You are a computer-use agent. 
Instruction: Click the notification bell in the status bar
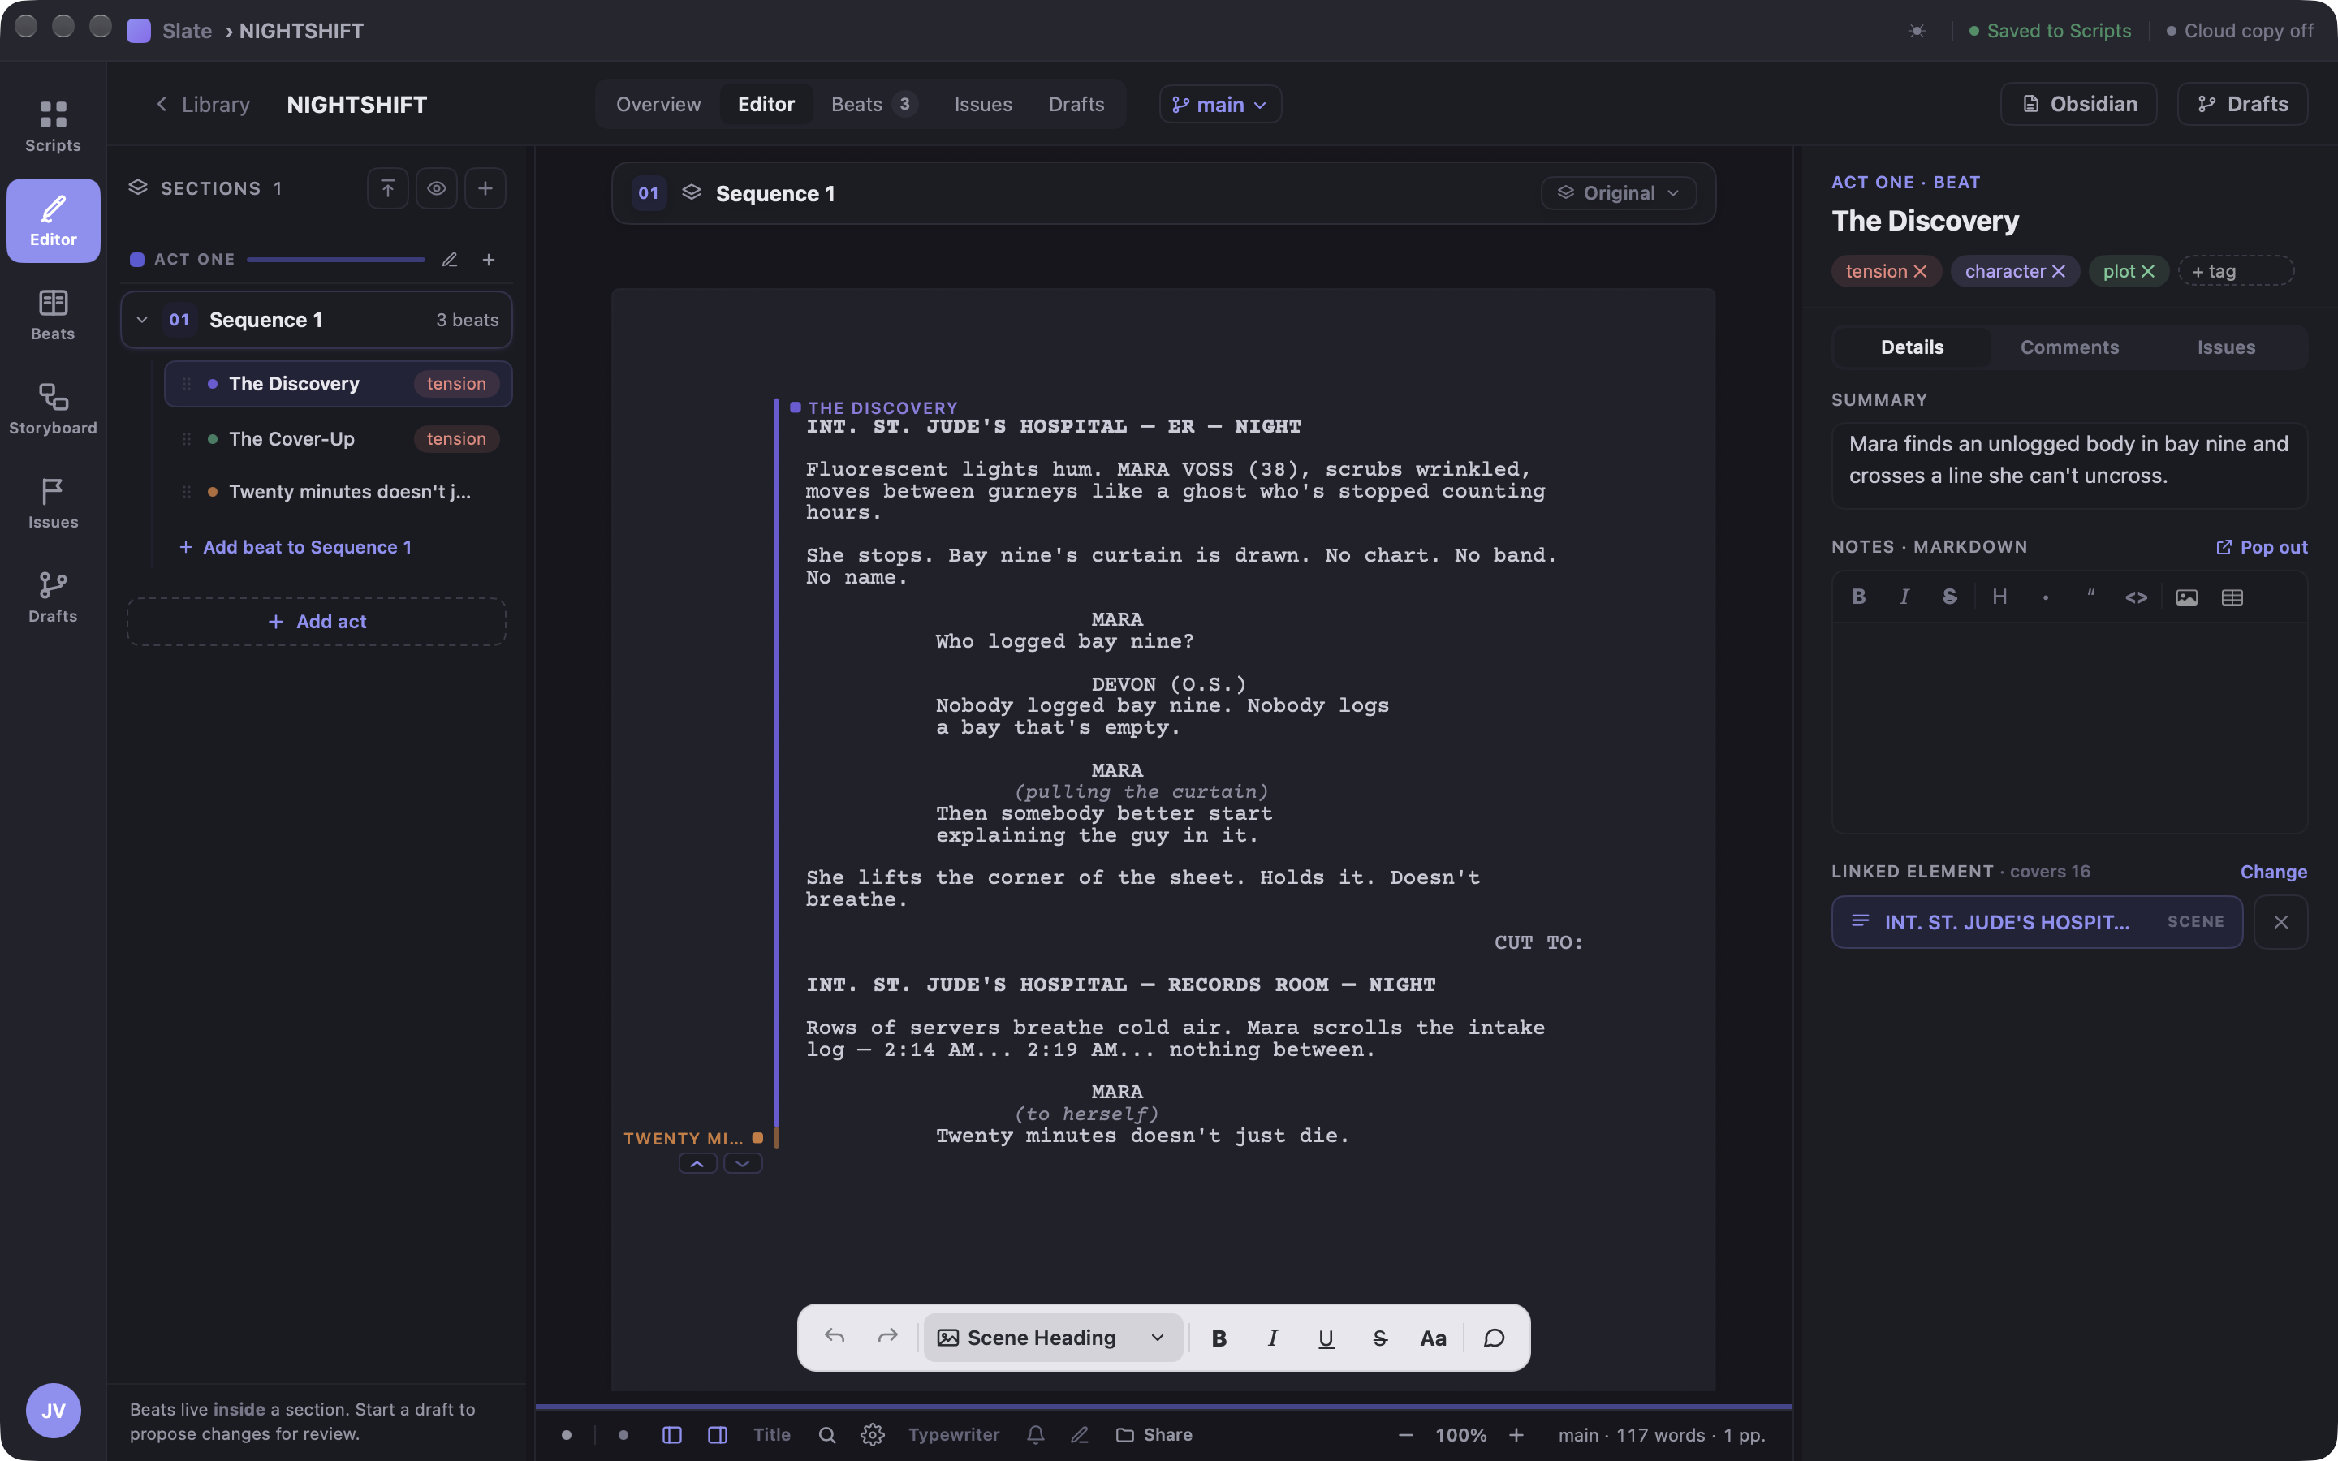pos(1036,1435)
